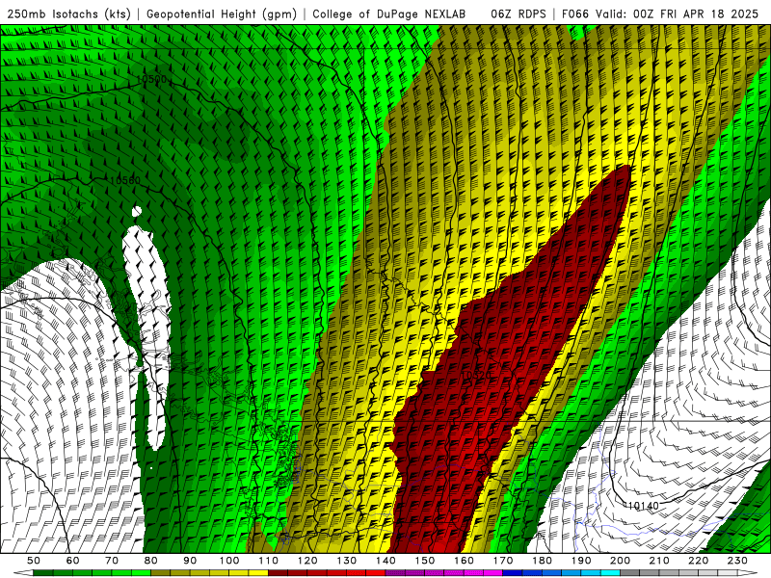Click the 80 value on the color scale
Viewport: 771px width, 578px height.
[150, 561]
